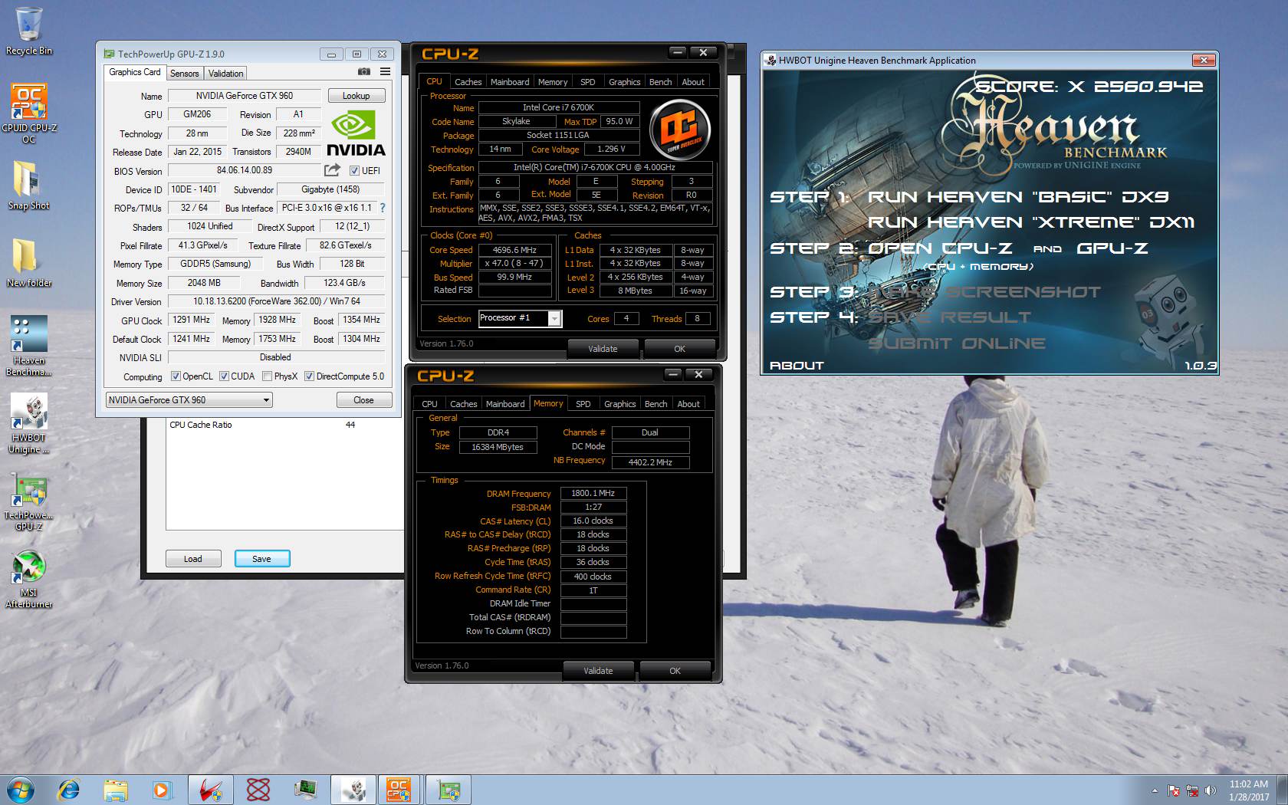Viewport: 1288px width, 805px height.
Task: Click the GPU-Z Close button
Action: (363, 400)
